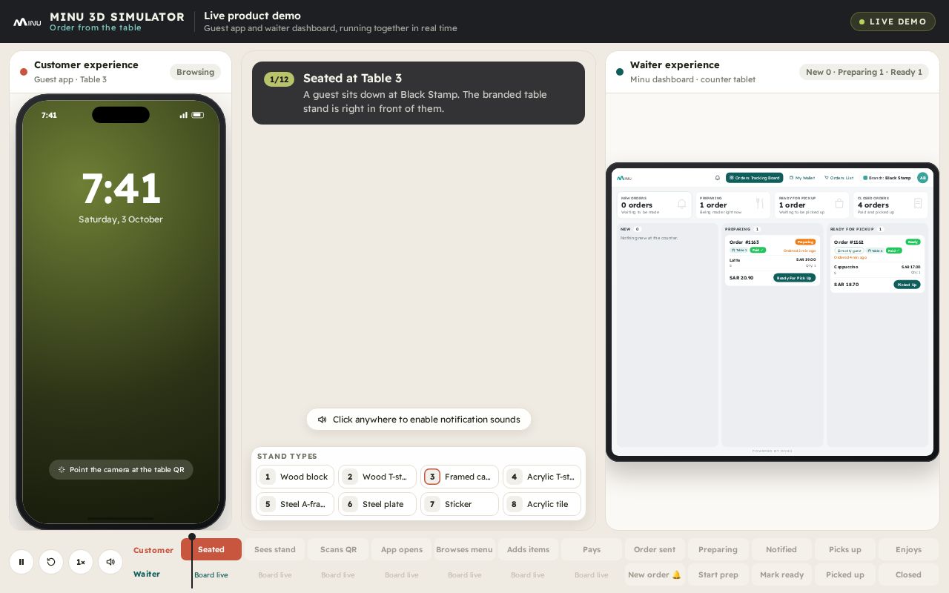Viewport: 949px width, 593px height.
Task: Select stand type 3 Framed card
Action: (460, 477)
